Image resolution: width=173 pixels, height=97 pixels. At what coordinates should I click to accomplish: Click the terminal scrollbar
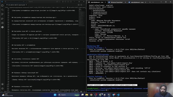pos(172,70)
